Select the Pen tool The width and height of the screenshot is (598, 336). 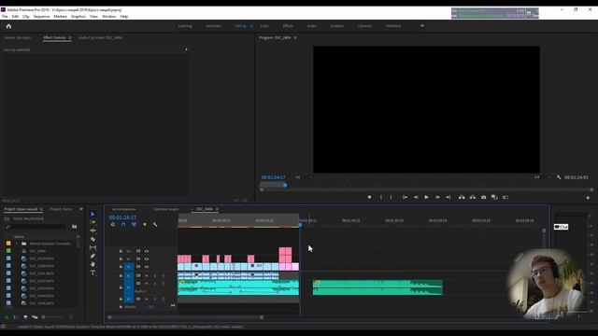(x=93, y=256)
